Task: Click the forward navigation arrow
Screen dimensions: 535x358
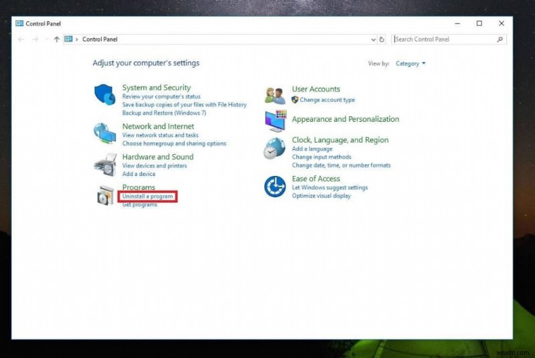Action: pos(35,39)
